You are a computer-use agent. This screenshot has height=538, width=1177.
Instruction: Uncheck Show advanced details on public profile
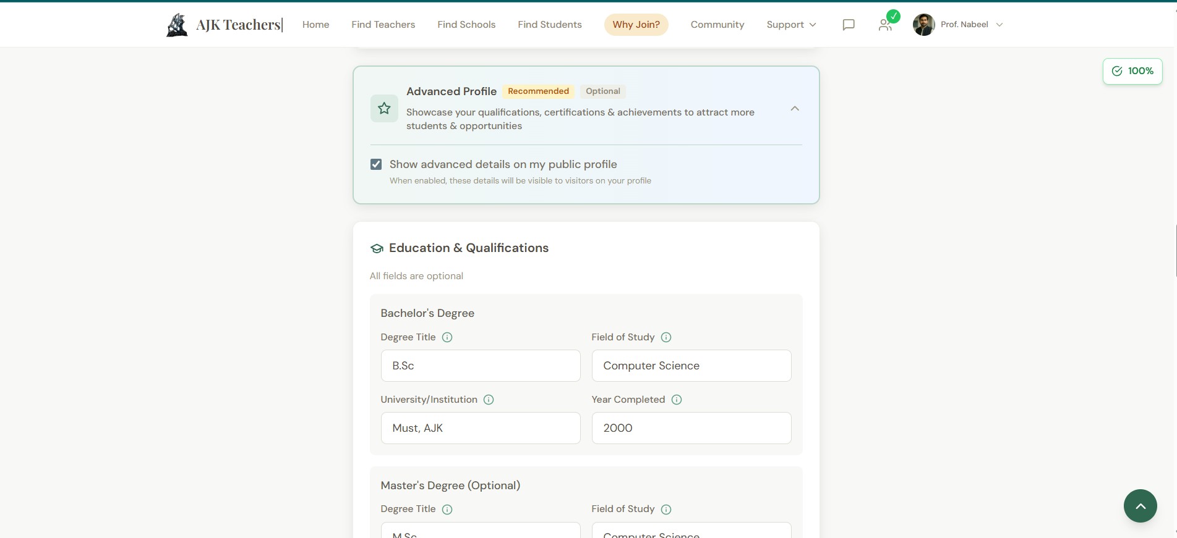376,164
